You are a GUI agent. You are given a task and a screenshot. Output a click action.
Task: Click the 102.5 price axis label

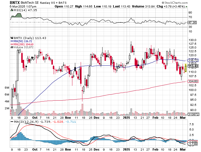coord(192,85)
